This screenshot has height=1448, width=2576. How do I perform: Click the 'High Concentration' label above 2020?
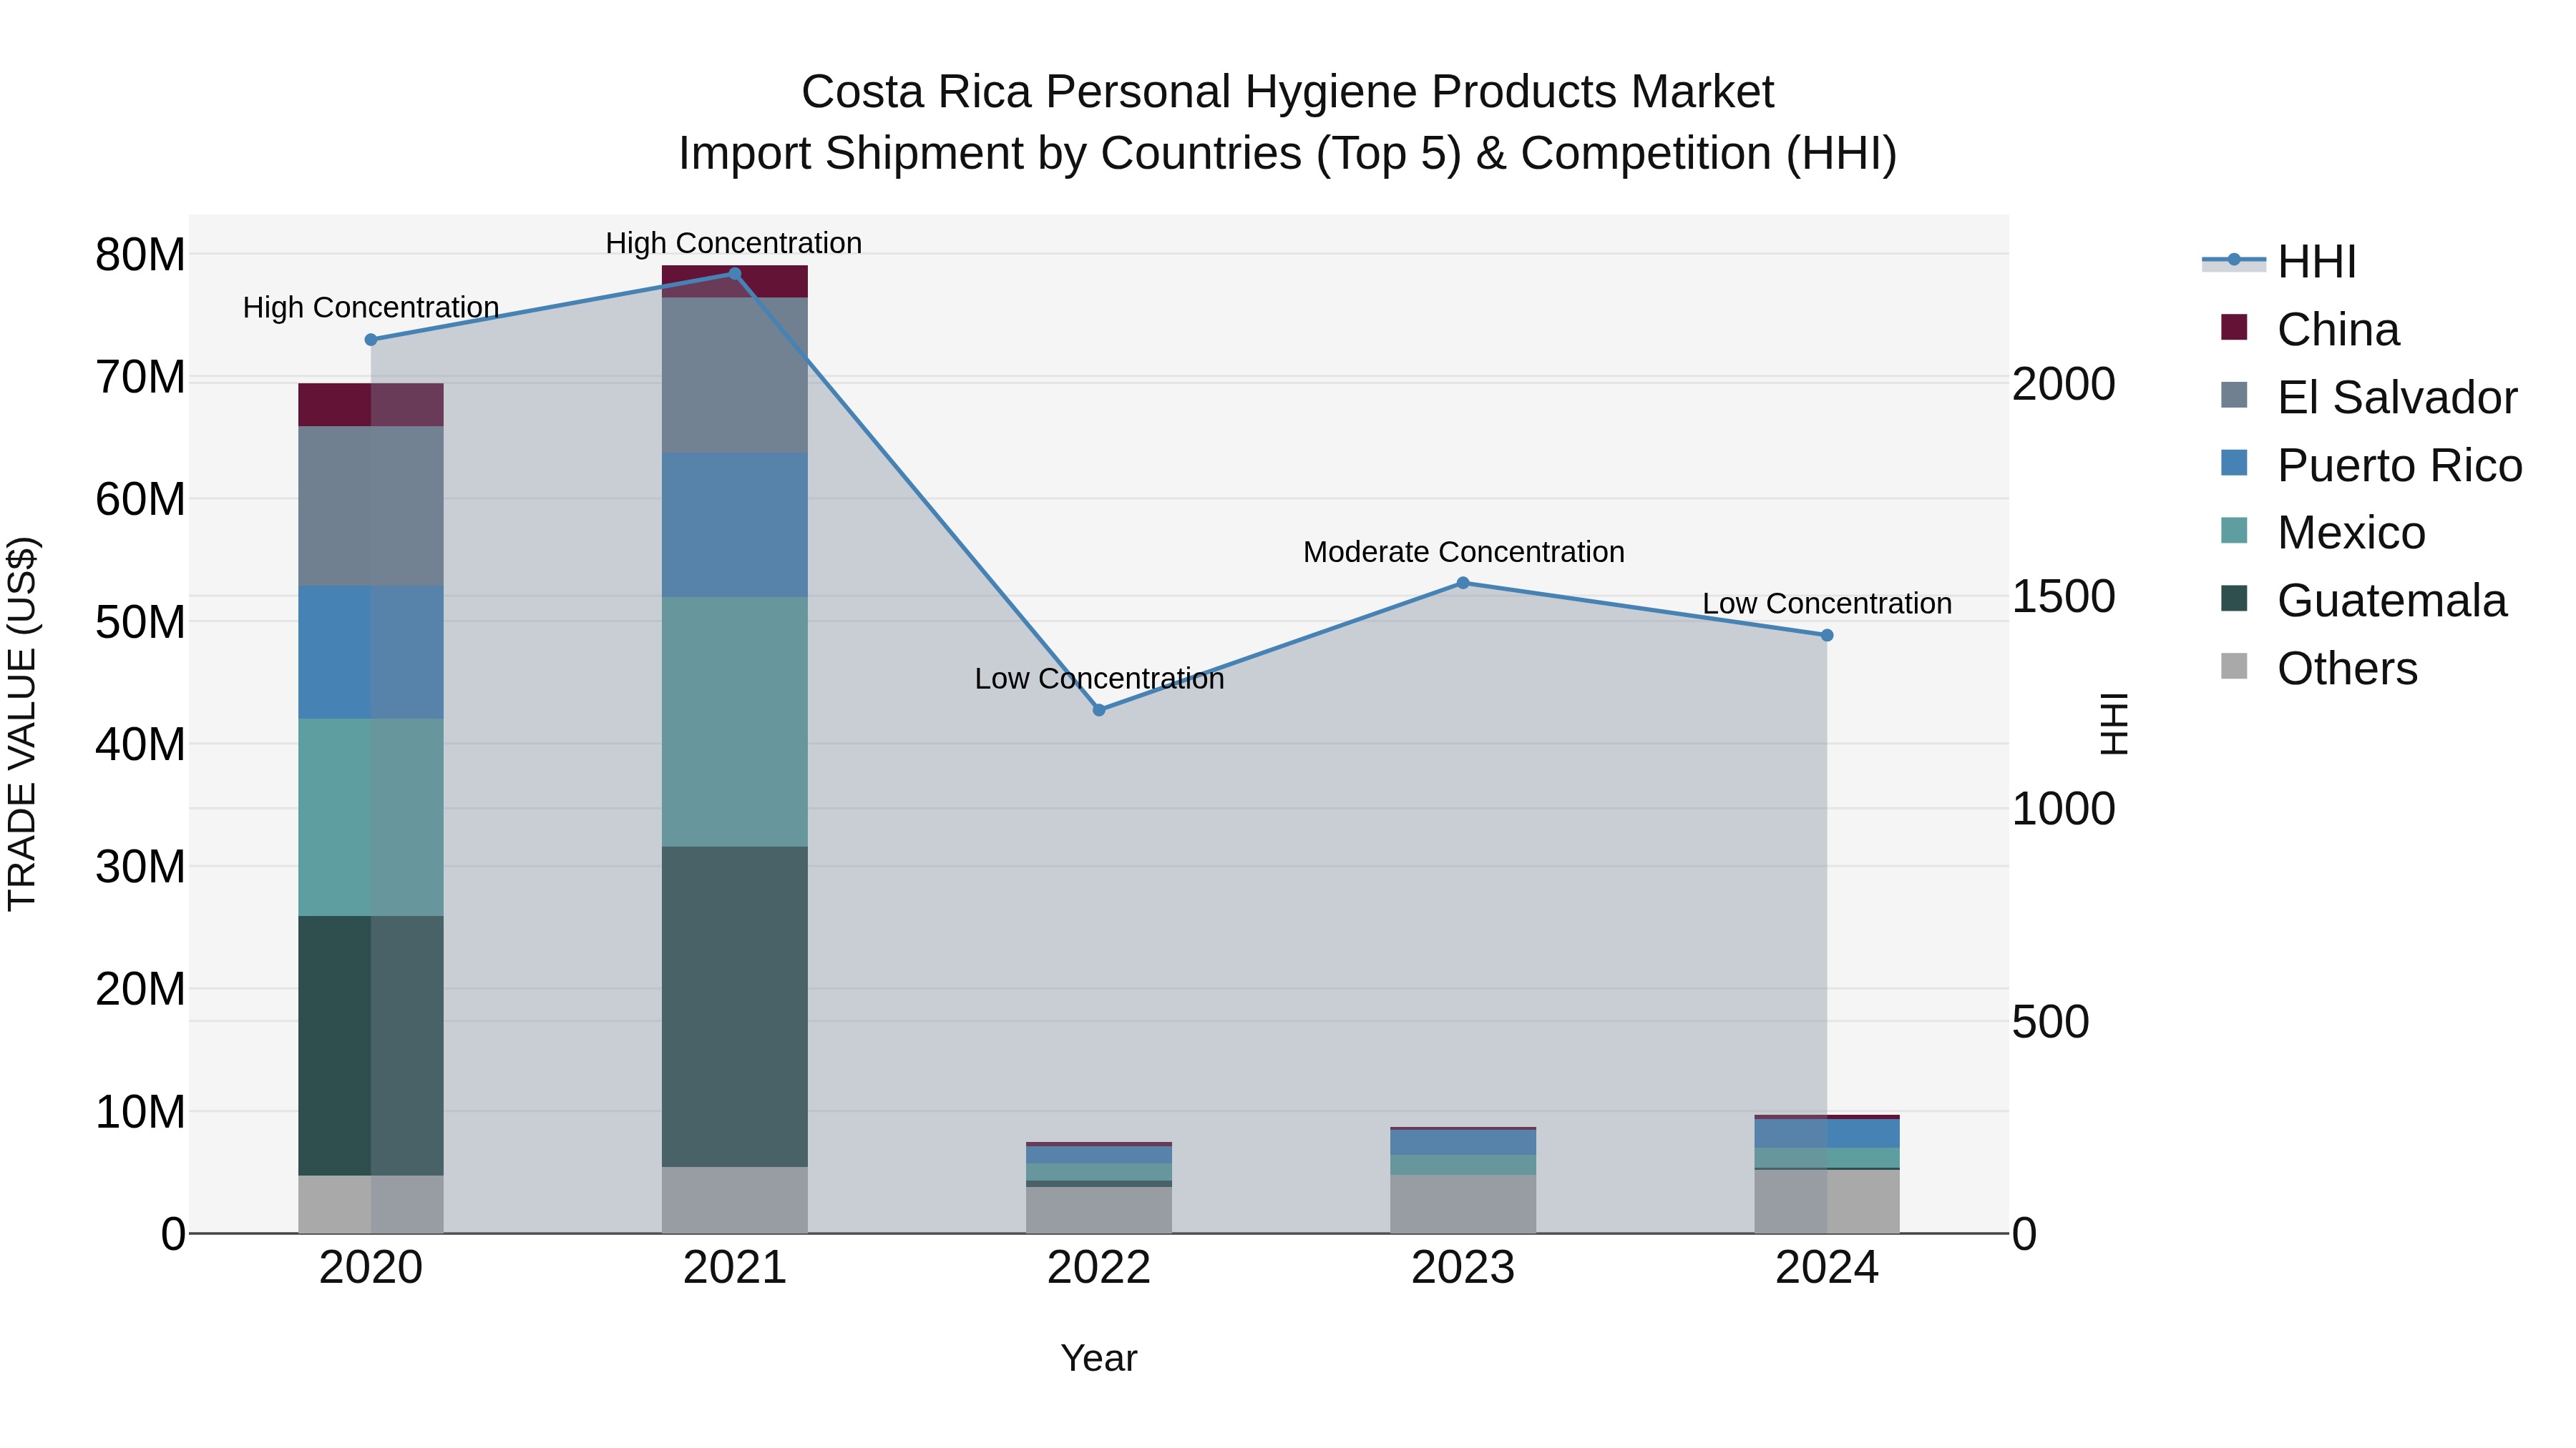(x=371, y=307)
